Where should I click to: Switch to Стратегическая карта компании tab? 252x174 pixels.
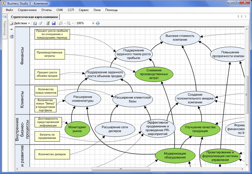tap(35, 17)
